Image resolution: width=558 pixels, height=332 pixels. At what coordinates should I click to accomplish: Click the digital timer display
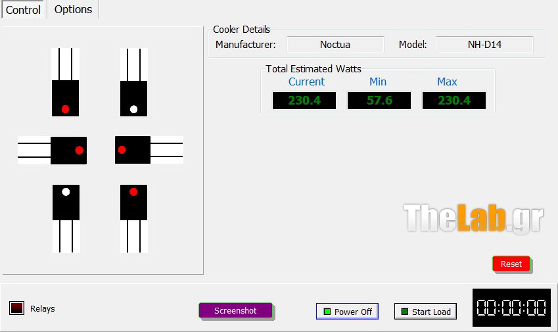pyautogui.click(x=511, y=308)
